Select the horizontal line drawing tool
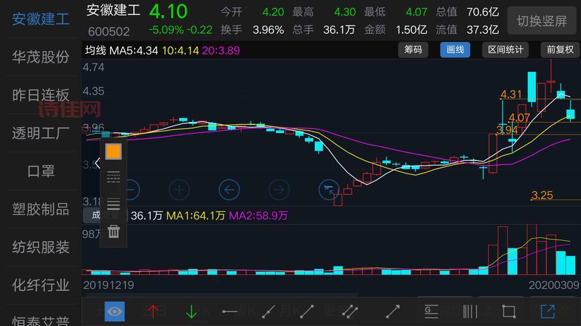This screenshot has width=581, height=326. [230, 312]
